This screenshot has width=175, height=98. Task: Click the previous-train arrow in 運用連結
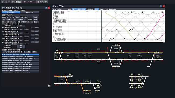coord(3,52)
